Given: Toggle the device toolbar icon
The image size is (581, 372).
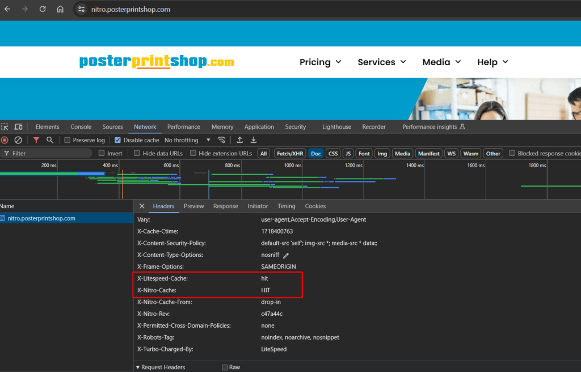Looking at the screenshot, I should (18, 127).
